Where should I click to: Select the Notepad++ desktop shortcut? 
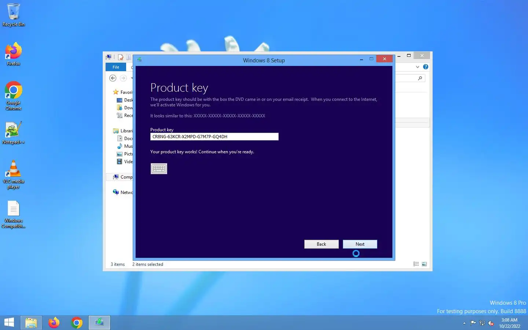pyautogui.click(x=14, y=133)
